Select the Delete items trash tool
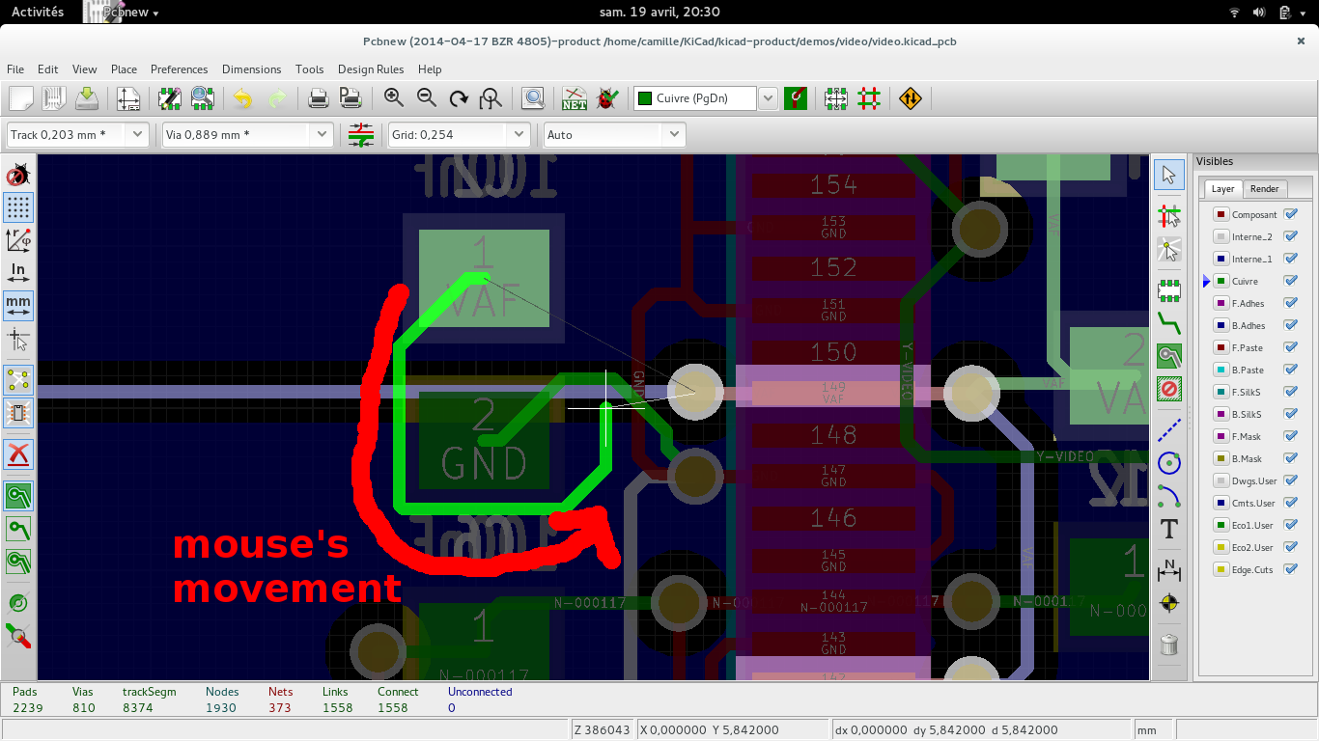 point(1169,645)
